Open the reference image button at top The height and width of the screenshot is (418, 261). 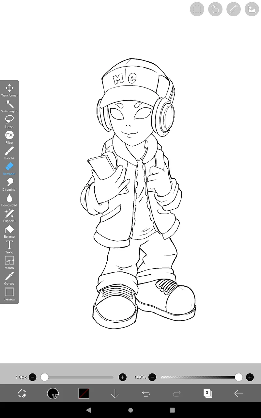click(252, 9)
